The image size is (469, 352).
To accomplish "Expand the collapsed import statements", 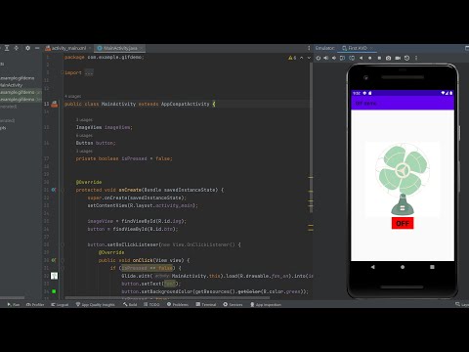I will (x=89, y=72).
